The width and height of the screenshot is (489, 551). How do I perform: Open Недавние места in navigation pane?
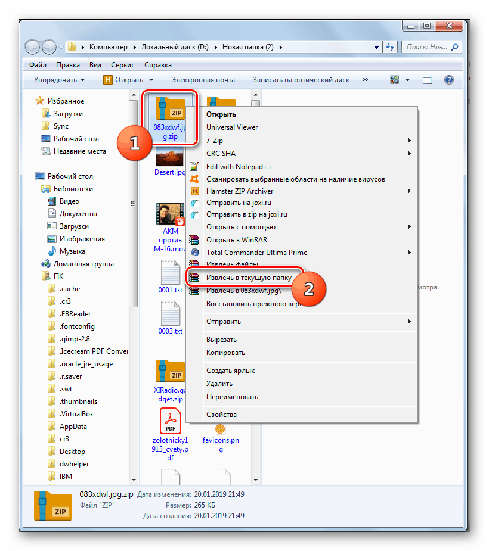(79, 151)
